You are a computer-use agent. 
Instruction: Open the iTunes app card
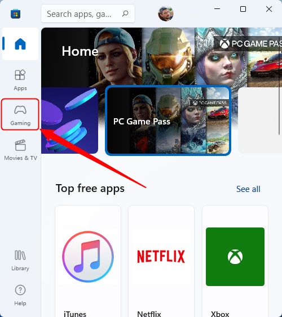[x=88, y=261]
